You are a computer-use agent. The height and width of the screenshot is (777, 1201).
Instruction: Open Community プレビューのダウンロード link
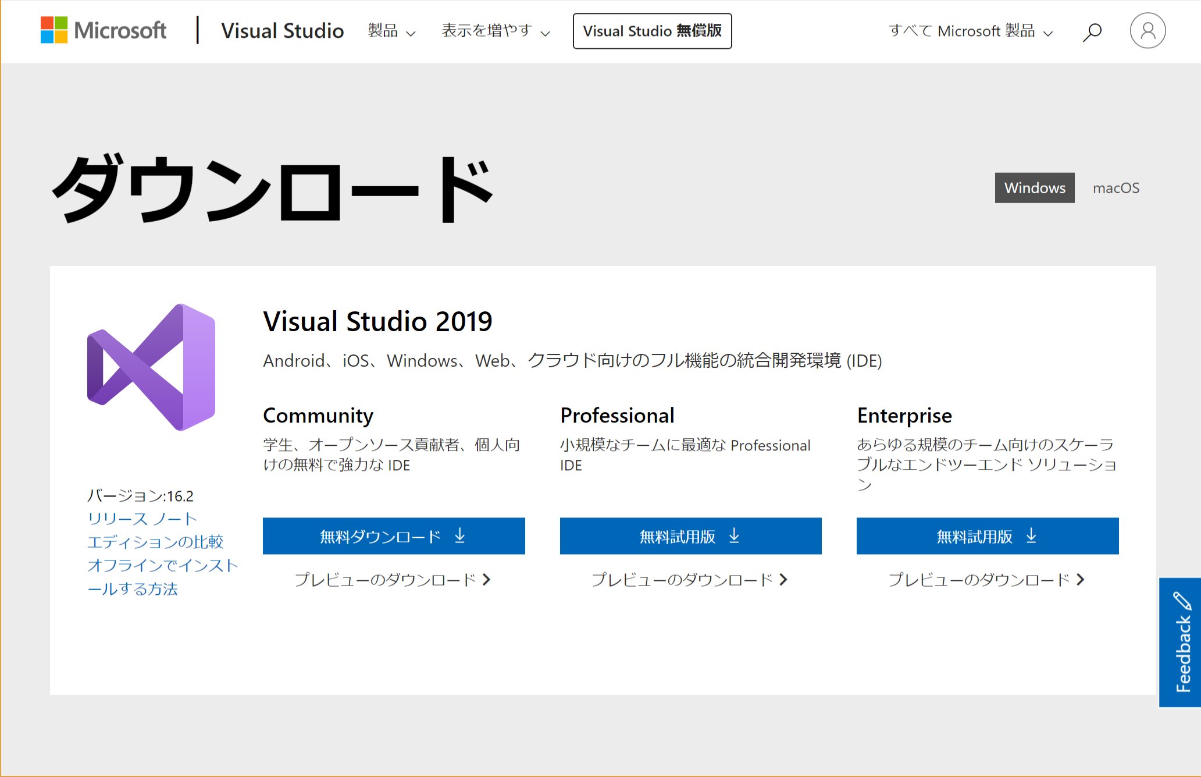393,580
